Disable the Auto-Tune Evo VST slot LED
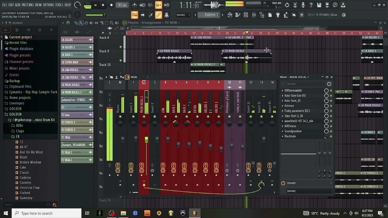The image size is (388, 218). point(331,96)
